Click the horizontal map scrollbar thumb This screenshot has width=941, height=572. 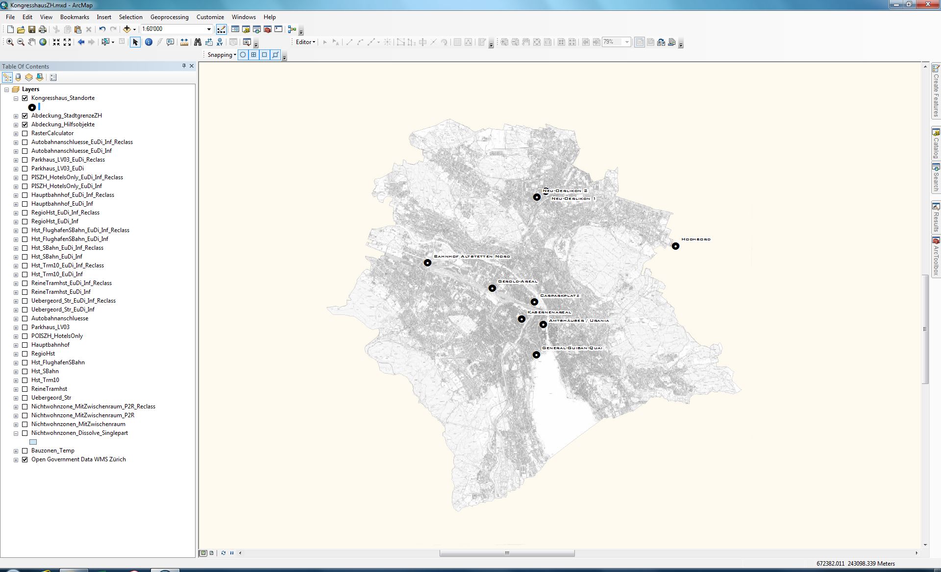click(x=507, y=553)
